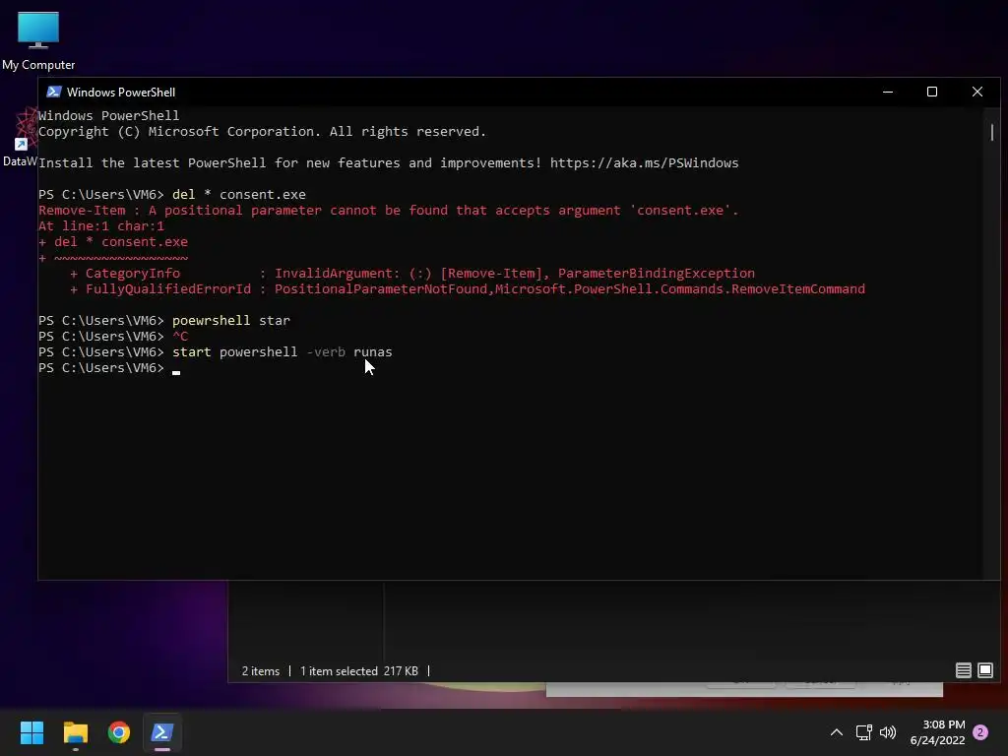The height and width of the screenshot is (756, 1008).
Task: Click the '^C' line in the console
Action: [180, 337]
